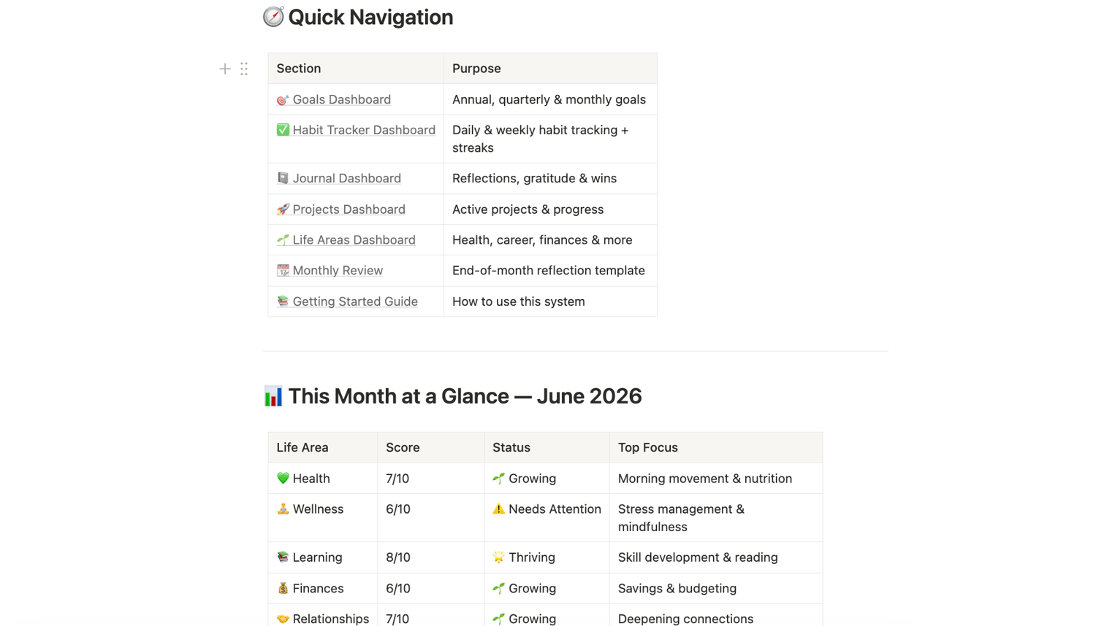
Task: Click the plus icon to add a block
Action: coord(225,69)
